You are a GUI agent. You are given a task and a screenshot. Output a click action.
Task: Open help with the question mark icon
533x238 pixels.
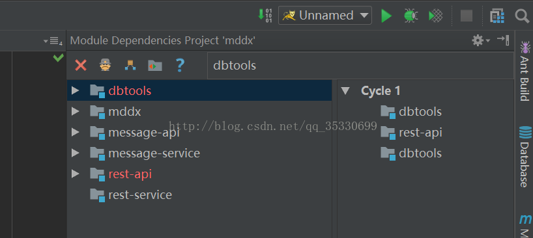point(180,65)
